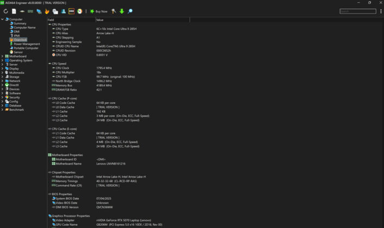The image size is (384, 228).
Task: Open the DMI tree item
Action: coord(15,31)
